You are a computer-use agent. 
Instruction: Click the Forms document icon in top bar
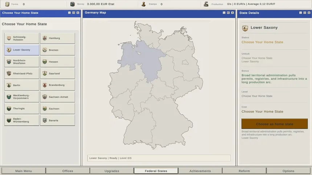point(7,4)
